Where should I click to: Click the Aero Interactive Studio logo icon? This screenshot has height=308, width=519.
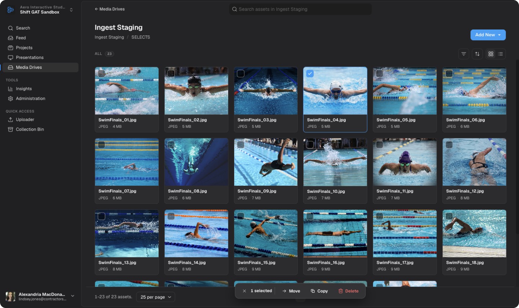[10, 10]
